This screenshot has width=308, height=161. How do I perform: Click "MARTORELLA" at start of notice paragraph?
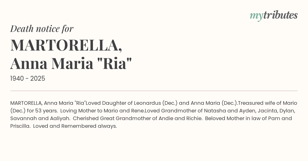[26, 103]
